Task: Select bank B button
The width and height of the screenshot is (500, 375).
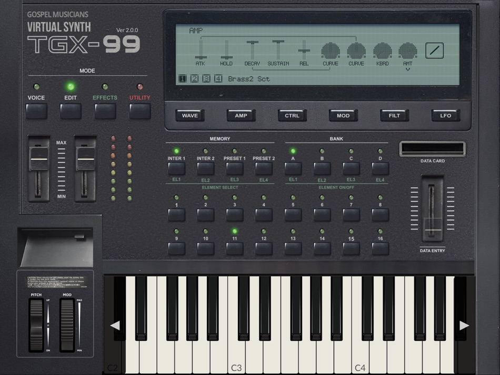Action: coord(322,169)
